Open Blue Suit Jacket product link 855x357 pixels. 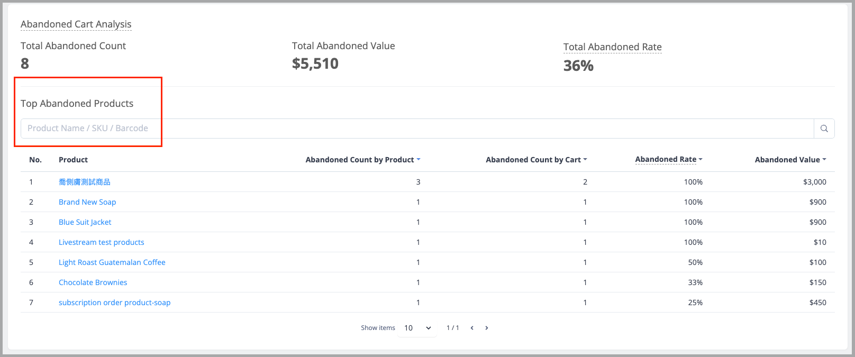pos(85,222)
